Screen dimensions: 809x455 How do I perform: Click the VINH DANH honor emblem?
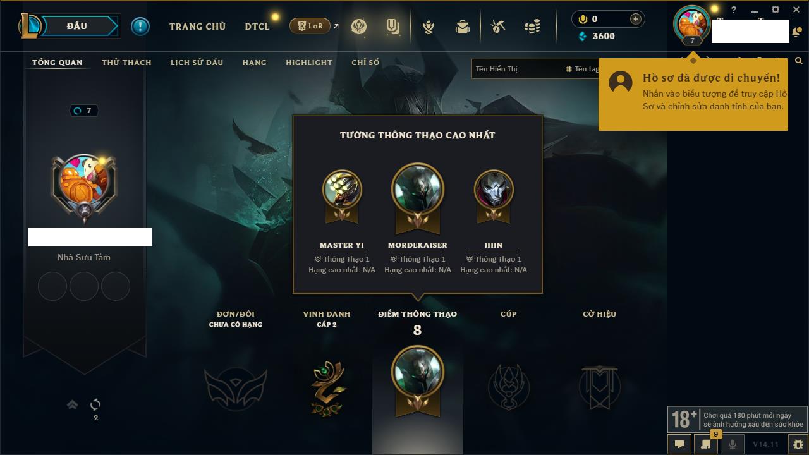[x=327, y=388]
